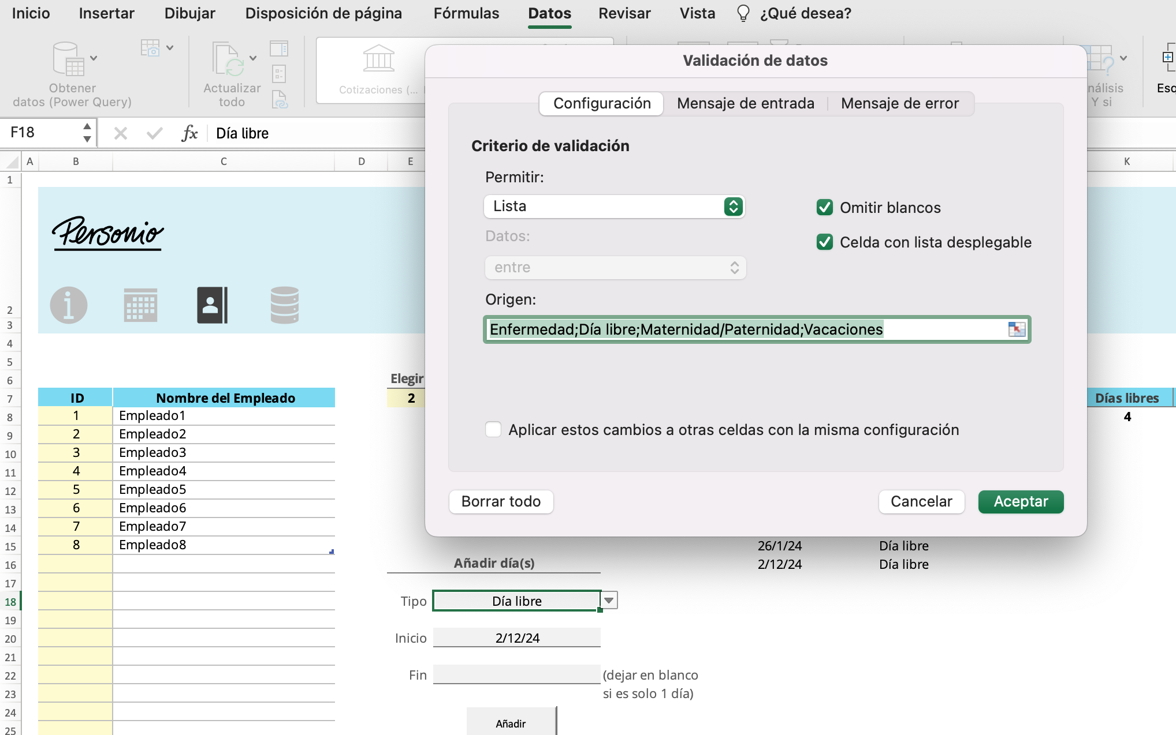Click the range selector icon in Origen field
The width and height of the screenshot is (1176, 735).
click(1017, 329)
